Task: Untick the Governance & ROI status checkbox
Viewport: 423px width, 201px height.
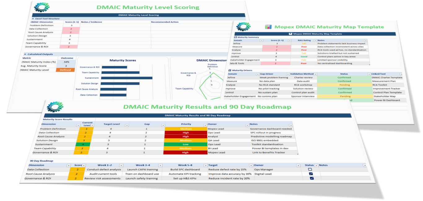Action: [312, 178]
